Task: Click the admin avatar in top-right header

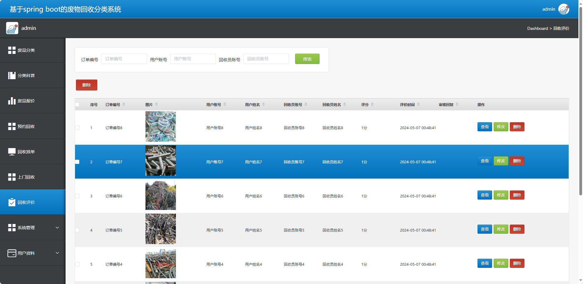Action: [x=563, y=9]
